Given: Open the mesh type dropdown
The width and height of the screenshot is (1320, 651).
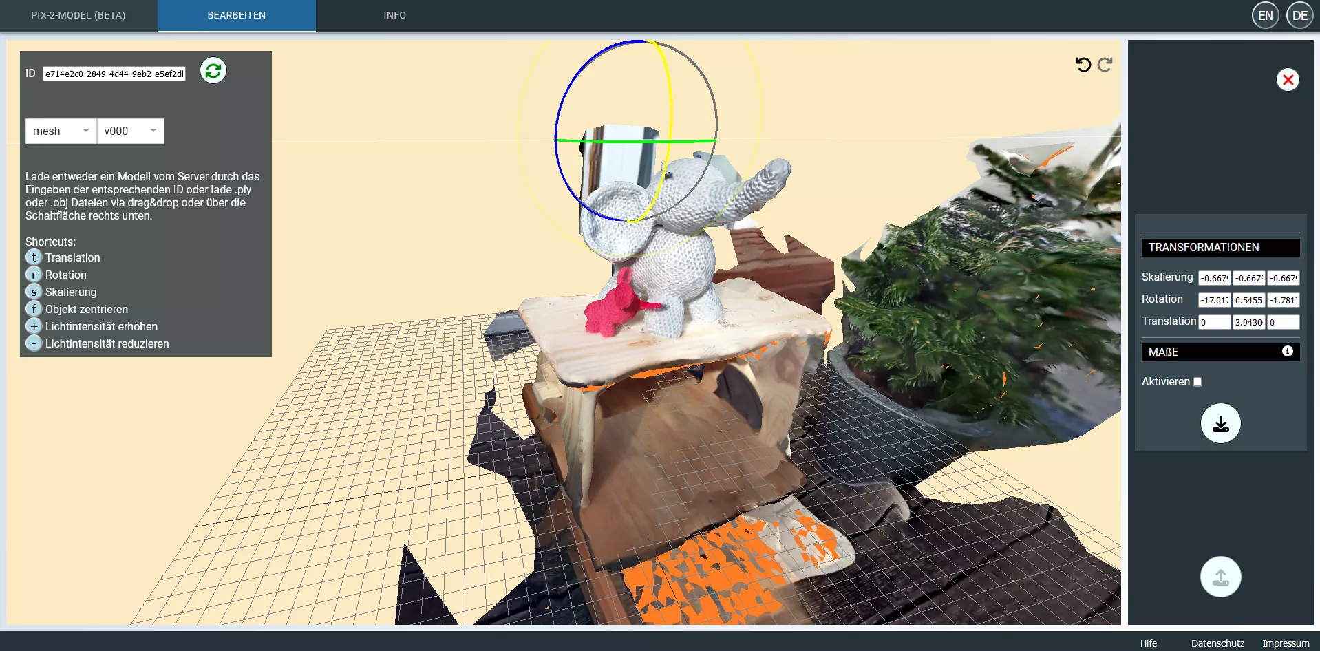Looking at the screenshot, I should 61,131.
